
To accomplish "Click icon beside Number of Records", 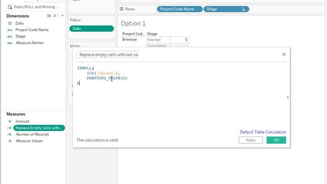I will point(9,134).
